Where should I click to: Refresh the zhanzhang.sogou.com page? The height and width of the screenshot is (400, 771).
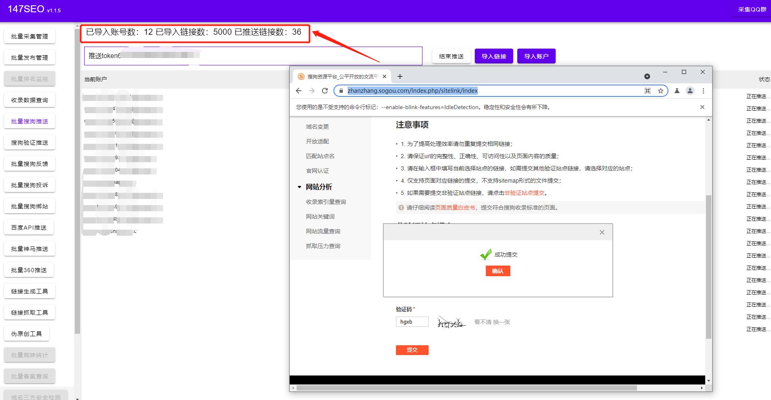325,91
